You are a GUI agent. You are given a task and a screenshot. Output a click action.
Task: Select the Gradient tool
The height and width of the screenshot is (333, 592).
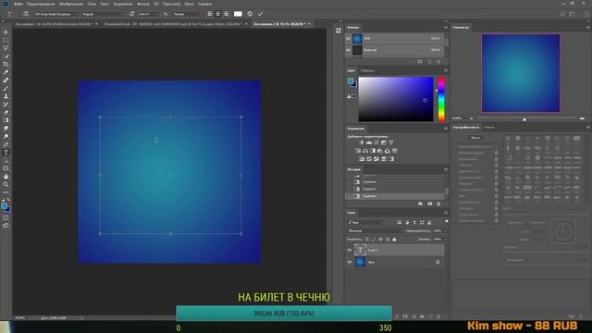(6, 120)
